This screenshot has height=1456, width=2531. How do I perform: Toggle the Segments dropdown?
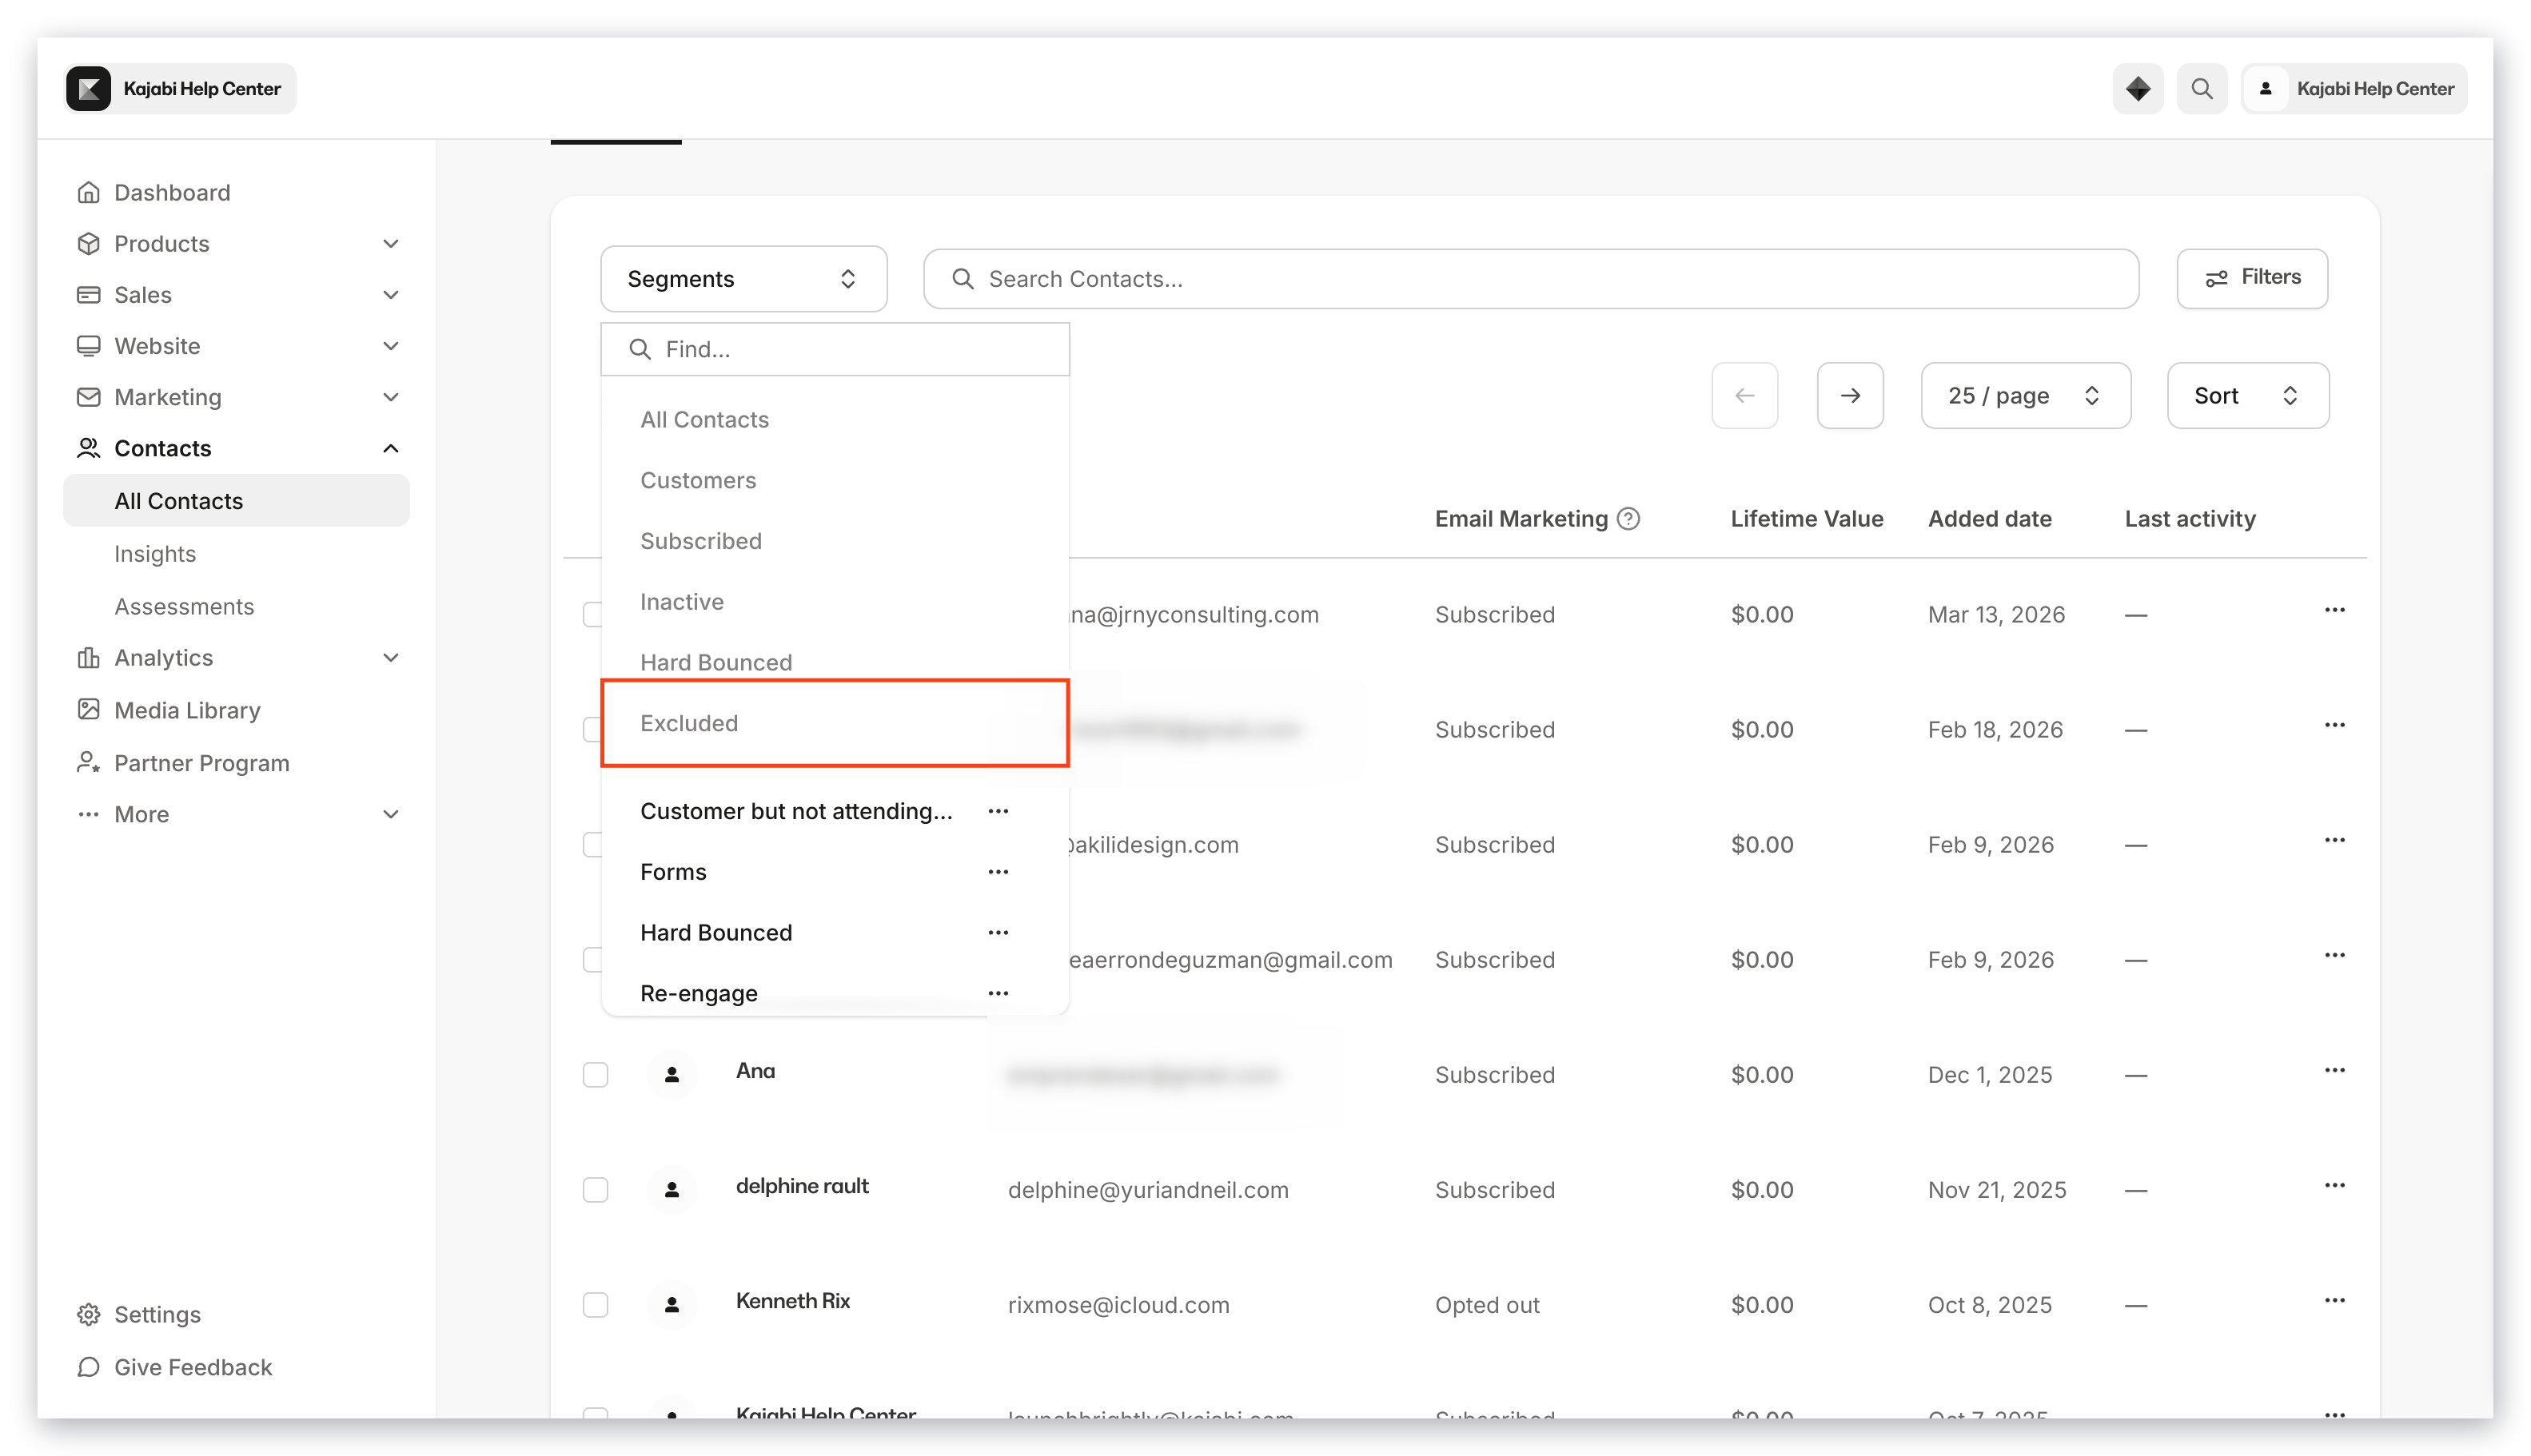click(743, 279)
